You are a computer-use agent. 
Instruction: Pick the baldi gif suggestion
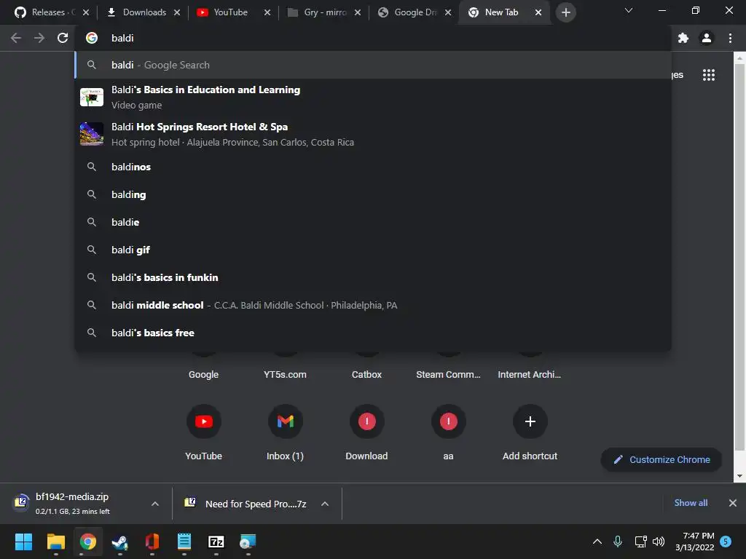tap(373, 250)
